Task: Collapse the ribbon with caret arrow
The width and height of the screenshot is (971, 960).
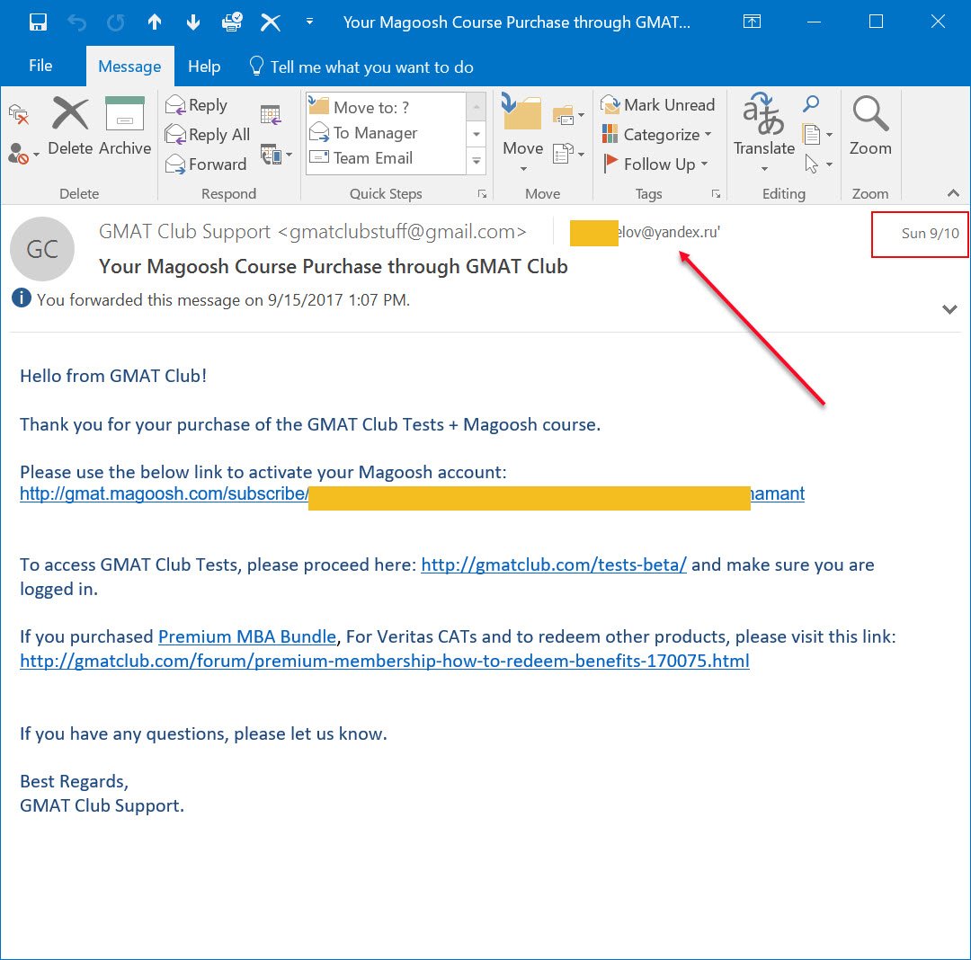Action: [953, 194]
